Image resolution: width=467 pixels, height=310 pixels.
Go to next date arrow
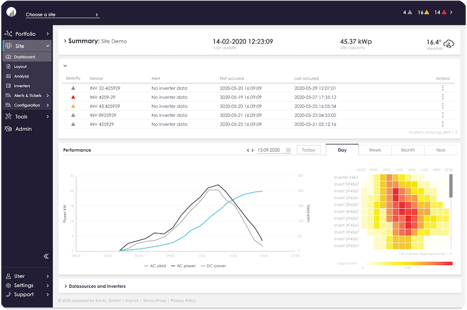pyautogui.click(x=253, y=150)
